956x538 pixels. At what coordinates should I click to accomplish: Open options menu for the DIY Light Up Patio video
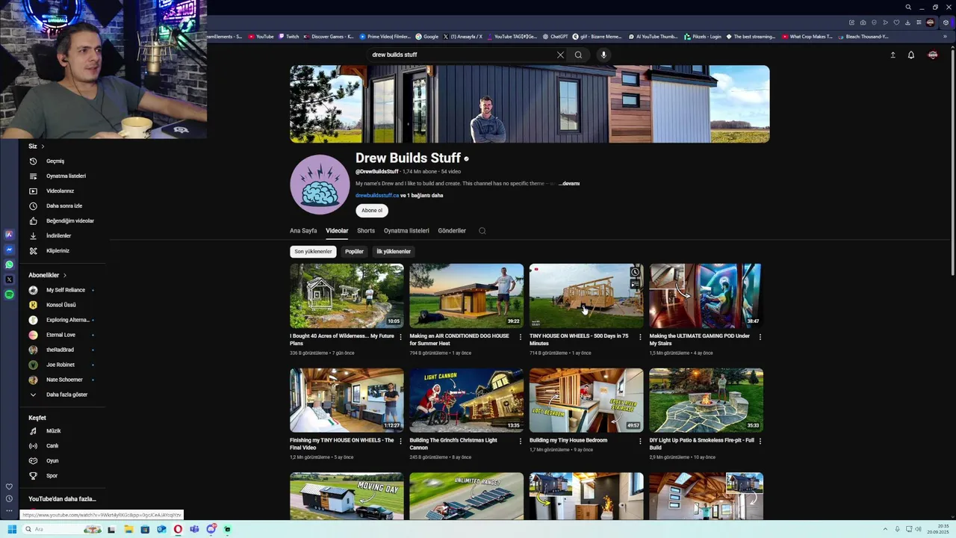point(760,441)
